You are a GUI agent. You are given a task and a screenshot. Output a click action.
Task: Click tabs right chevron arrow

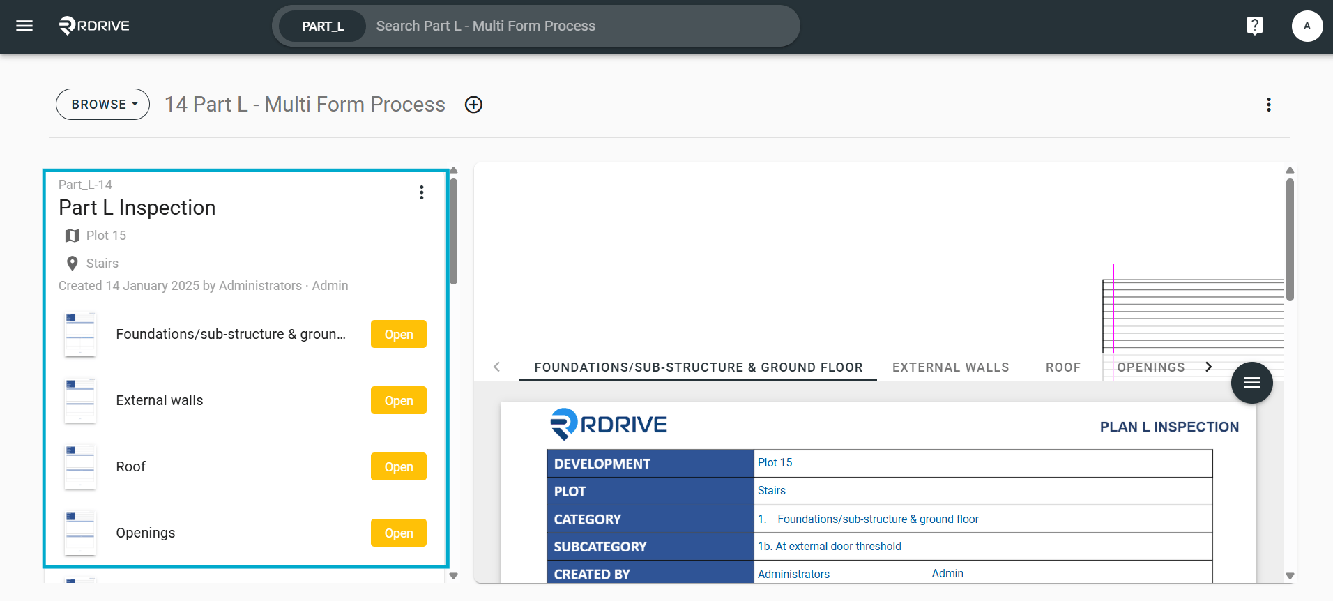coord(1208,367)
